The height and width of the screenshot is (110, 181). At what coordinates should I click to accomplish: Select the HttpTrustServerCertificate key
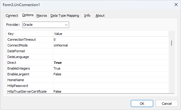point(30,91)
